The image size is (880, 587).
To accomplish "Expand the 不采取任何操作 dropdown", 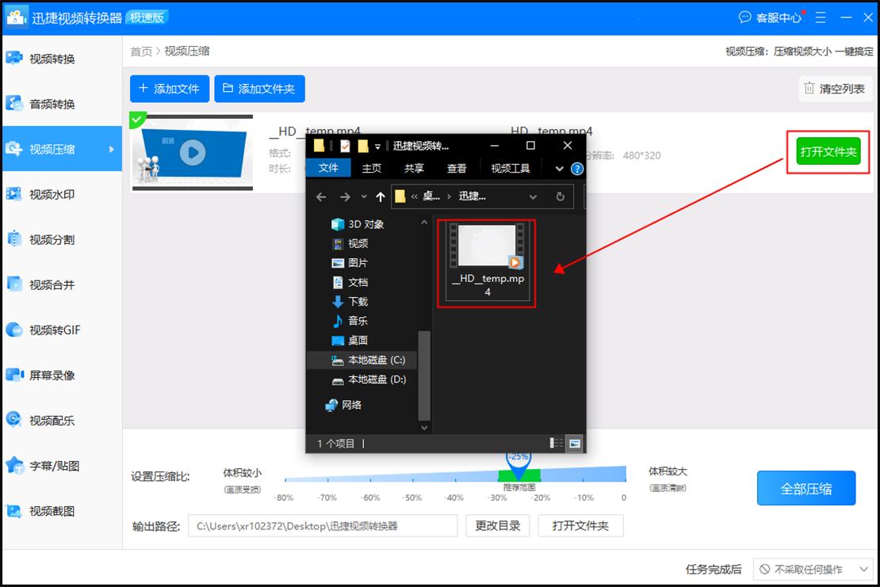I will coord(810,568).
